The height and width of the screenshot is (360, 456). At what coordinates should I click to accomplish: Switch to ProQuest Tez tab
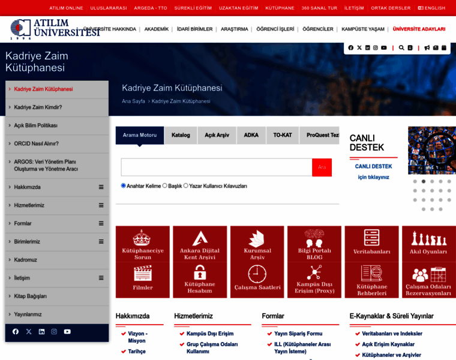coord(319,135)
